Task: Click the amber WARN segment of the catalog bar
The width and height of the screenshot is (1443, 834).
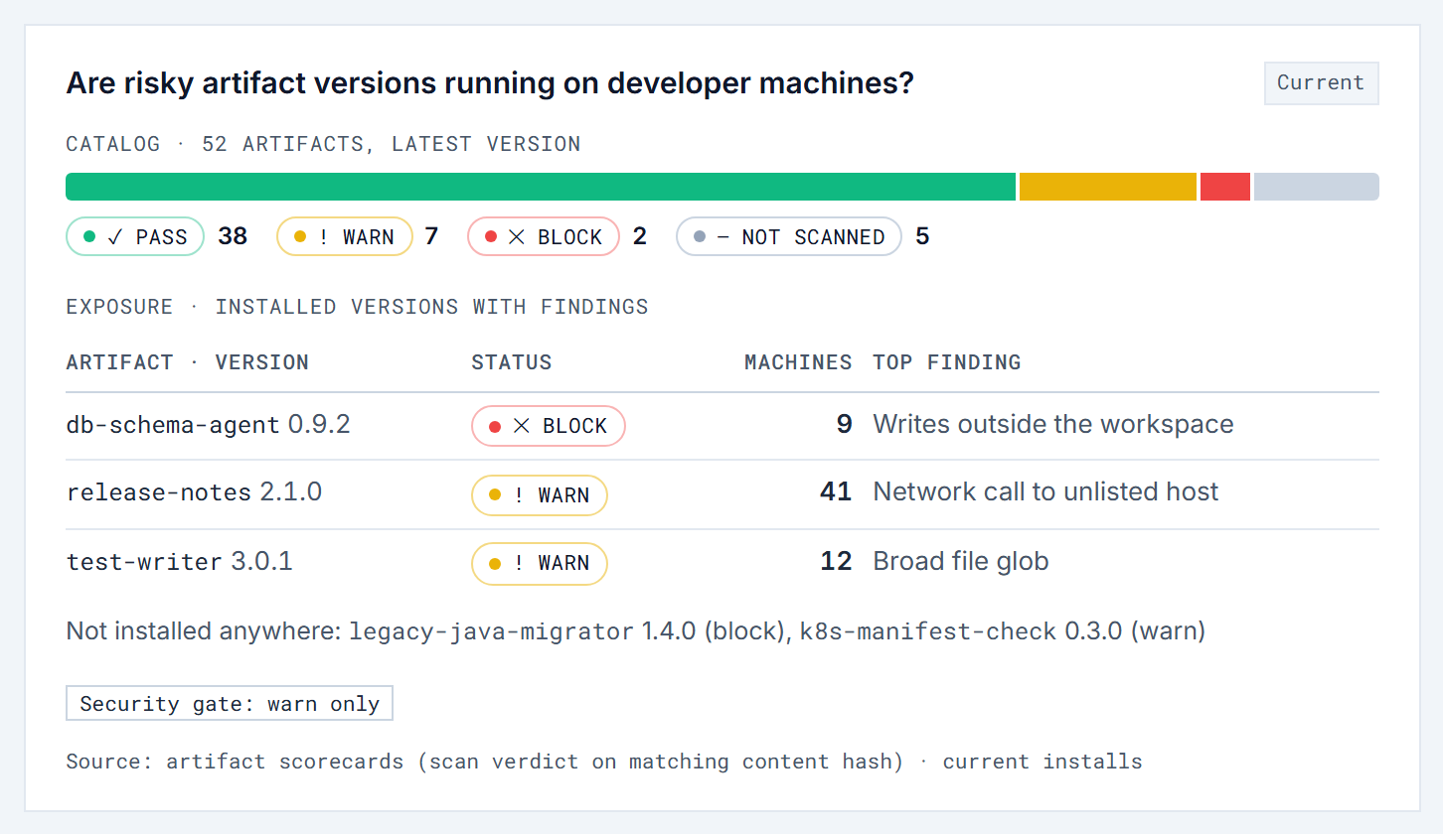Action: [x=1108, y=187]
